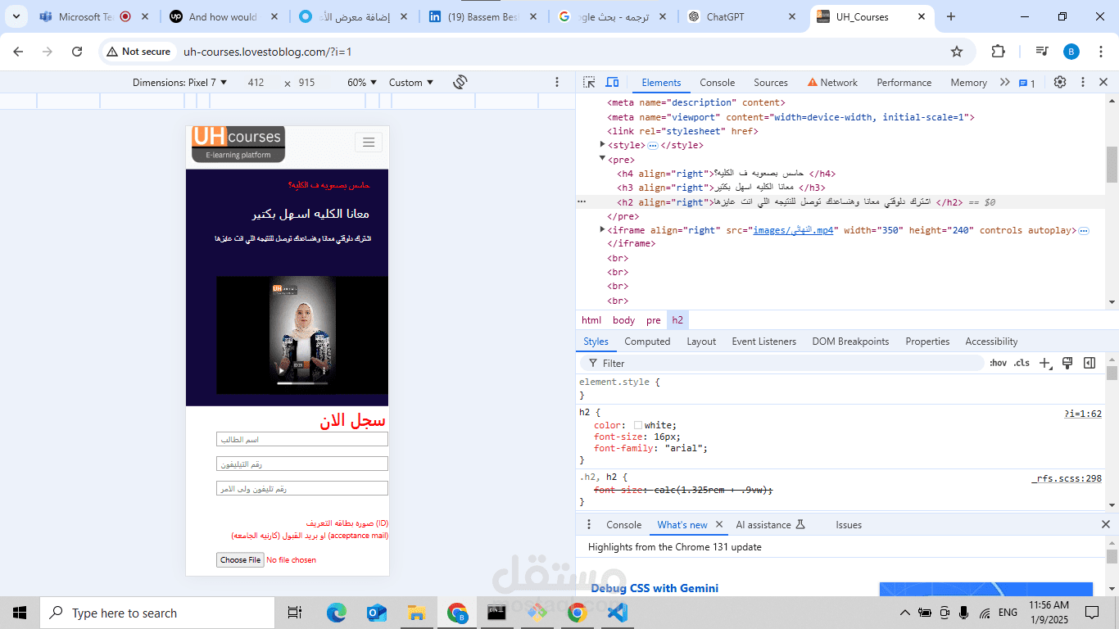Open the Extensions puzzle icon
Image resolution: width=1119 pixels, height=629 pixels.
coord(998,52)
